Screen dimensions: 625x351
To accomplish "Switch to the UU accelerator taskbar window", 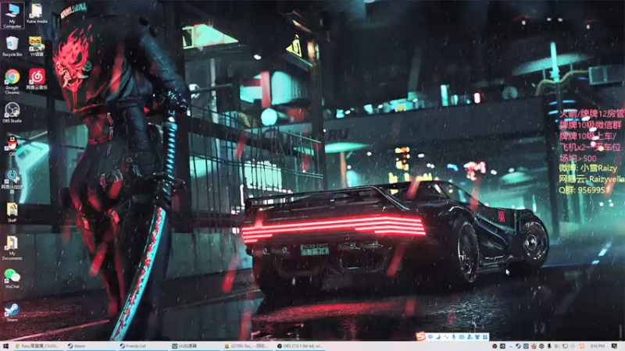I will pyautogui.click(x=195, y=346).
